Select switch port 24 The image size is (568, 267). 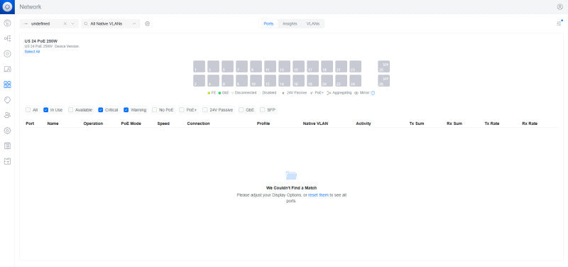click(x=356, y=80)
